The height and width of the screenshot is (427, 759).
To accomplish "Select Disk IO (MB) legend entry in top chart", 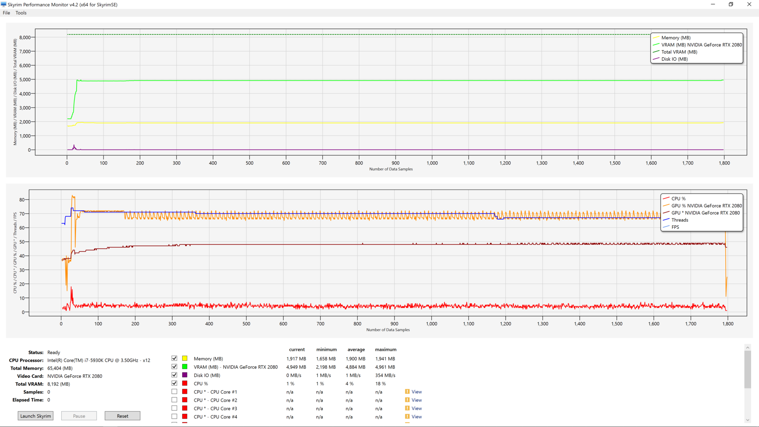I will [670, 59].
